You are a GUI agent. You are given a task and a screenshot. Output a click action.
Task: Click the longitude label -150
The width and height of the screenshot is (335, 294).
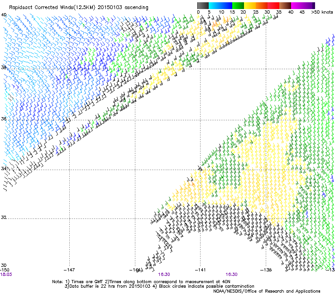point(5,270)
